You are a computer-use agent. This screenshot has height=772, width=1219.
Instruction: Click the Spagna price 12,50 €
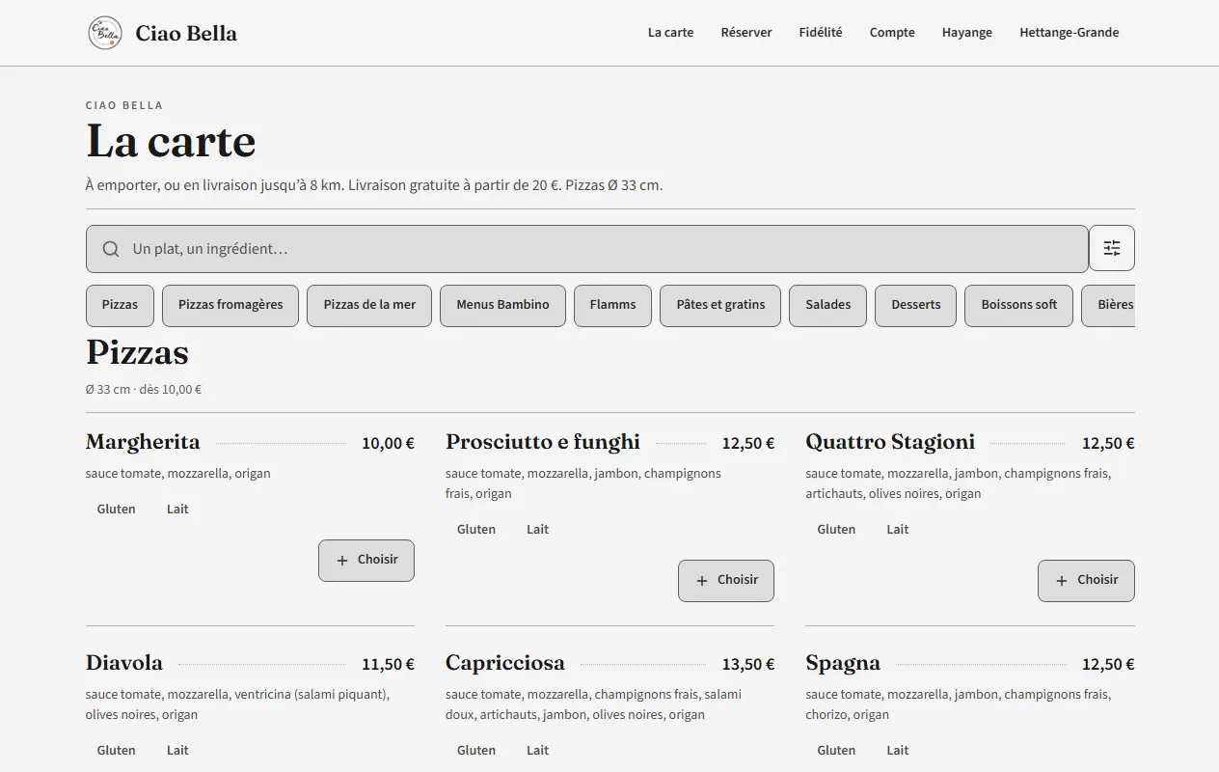(1108, 664)
